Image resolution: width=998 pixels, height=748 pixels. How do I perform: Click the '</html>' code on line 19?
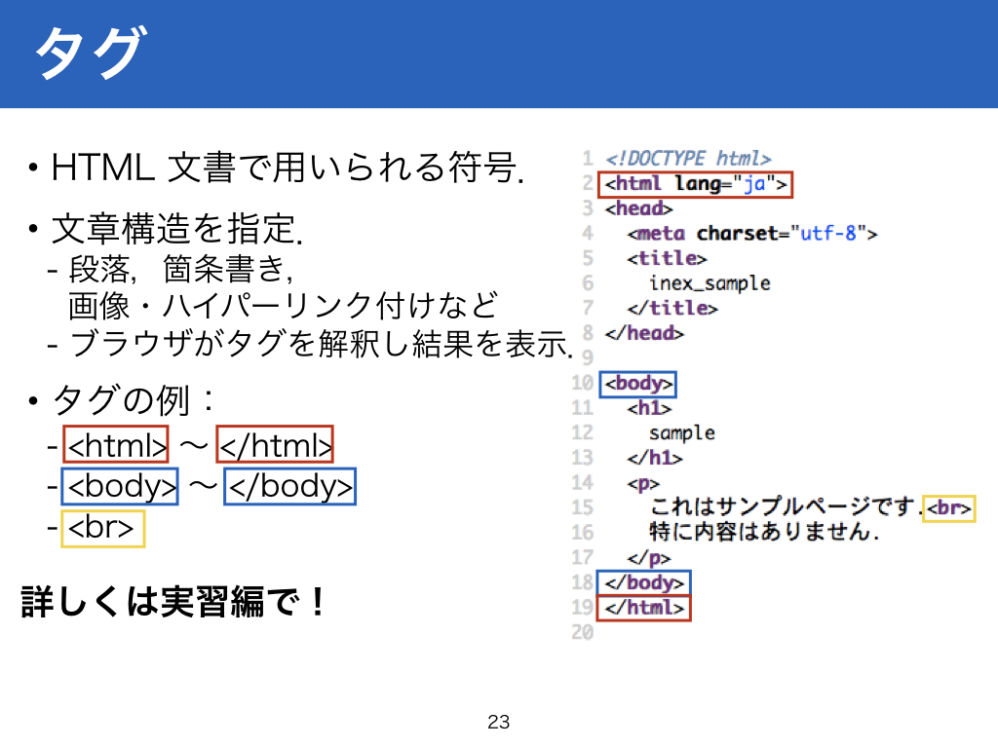pyautogui.click(x=644, y=608)
